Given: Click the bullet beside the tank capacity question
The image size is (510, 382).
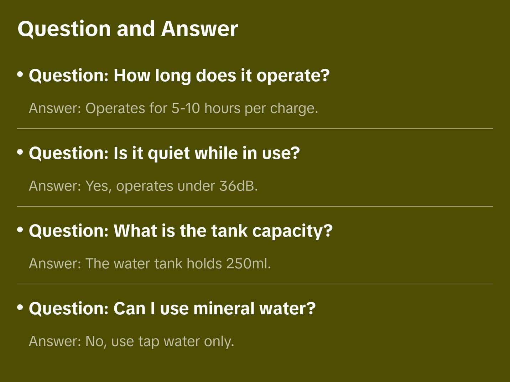Looking at the screenshot, I should click(x=20, y=230).
